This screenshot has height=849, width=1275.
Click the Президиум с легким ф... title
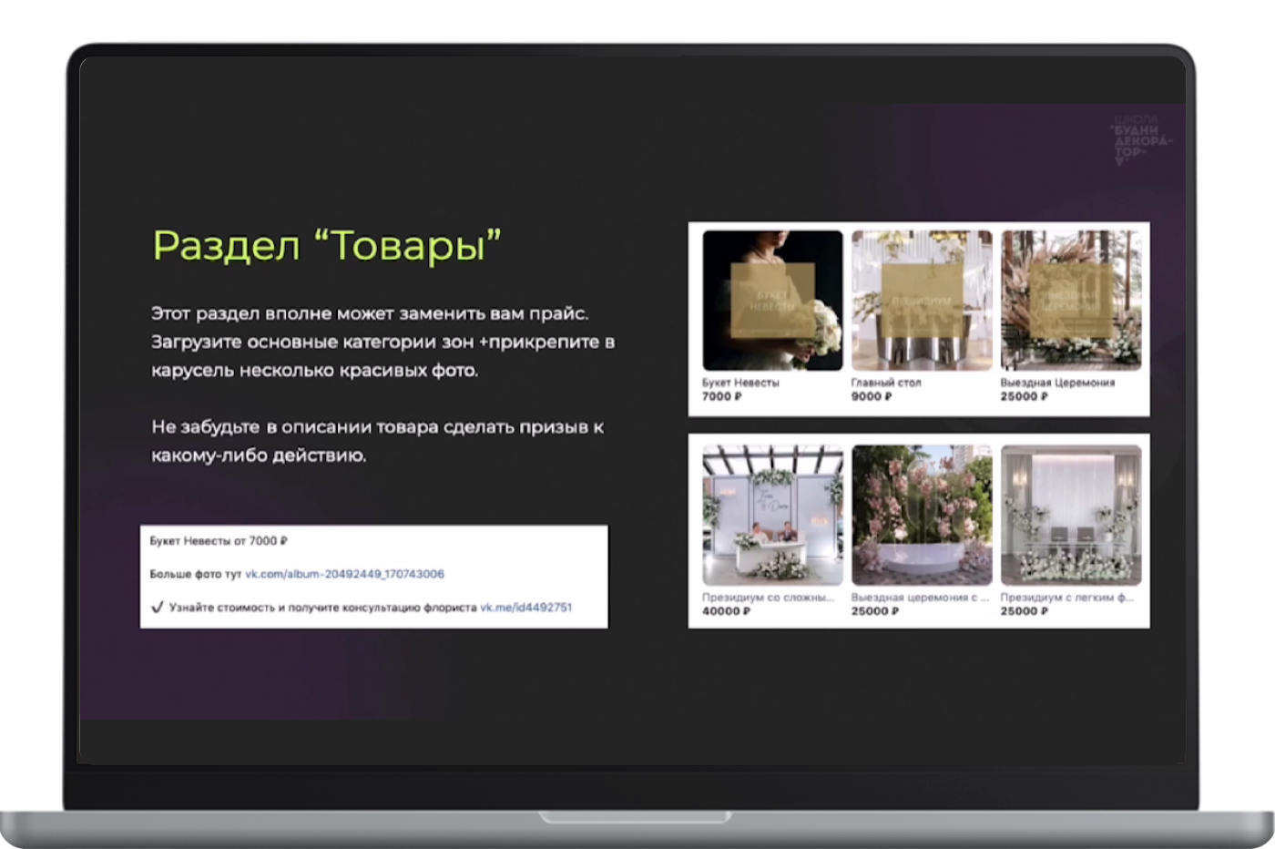coord(1067,598)
